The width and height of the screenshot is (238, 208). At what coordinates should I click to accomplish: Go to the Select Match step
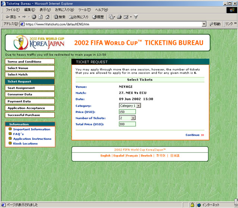point(30,75)
